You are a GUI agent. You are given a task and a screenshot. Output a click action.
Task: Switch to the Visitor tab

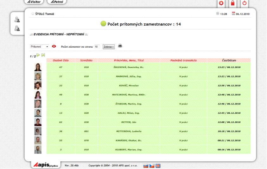click(35, 2)
